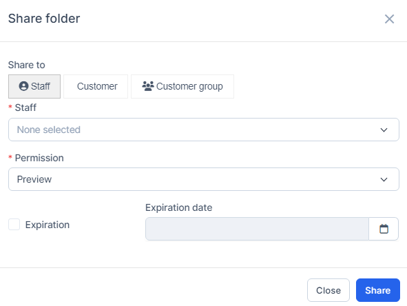Image resolution: width=407 pixels, height=306 pixels.
Task: Click the Close button at the bottom
Action: (x=328, y=290)
